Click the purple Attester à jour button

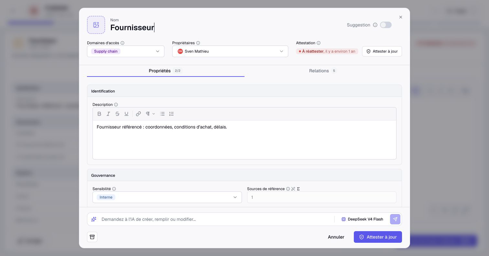point(378,237)
